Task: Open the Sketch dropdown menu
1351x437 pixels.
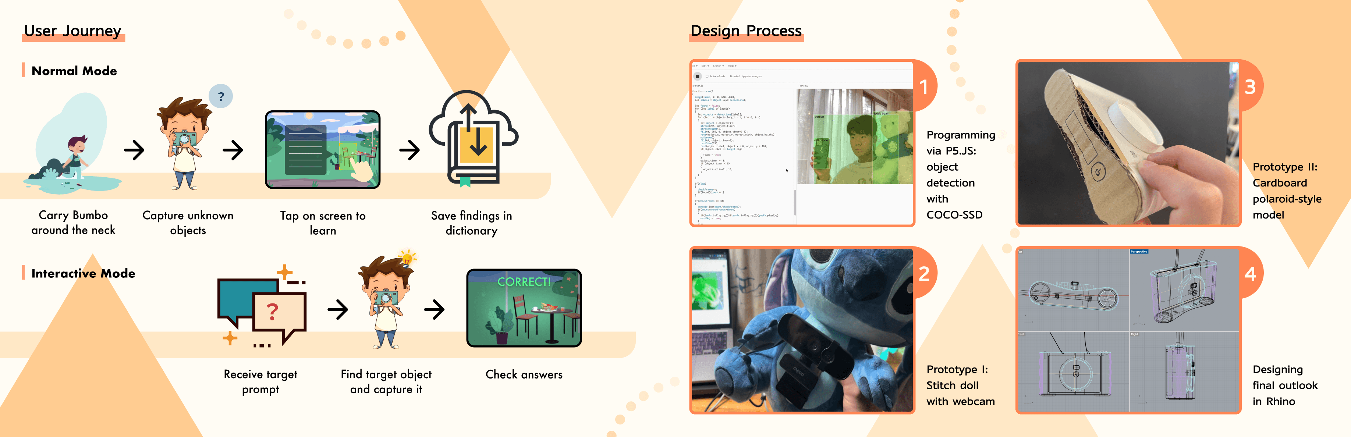Action: [718, 66]
